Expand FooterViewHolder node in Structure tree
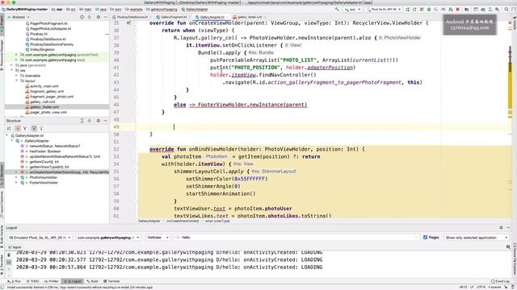 pyautogui.click(x=16, y=183)
